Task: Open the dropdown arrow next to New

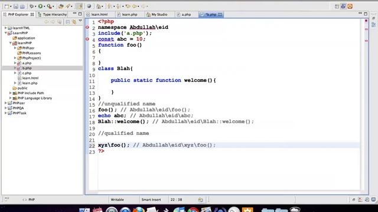Action: point(11,6)
